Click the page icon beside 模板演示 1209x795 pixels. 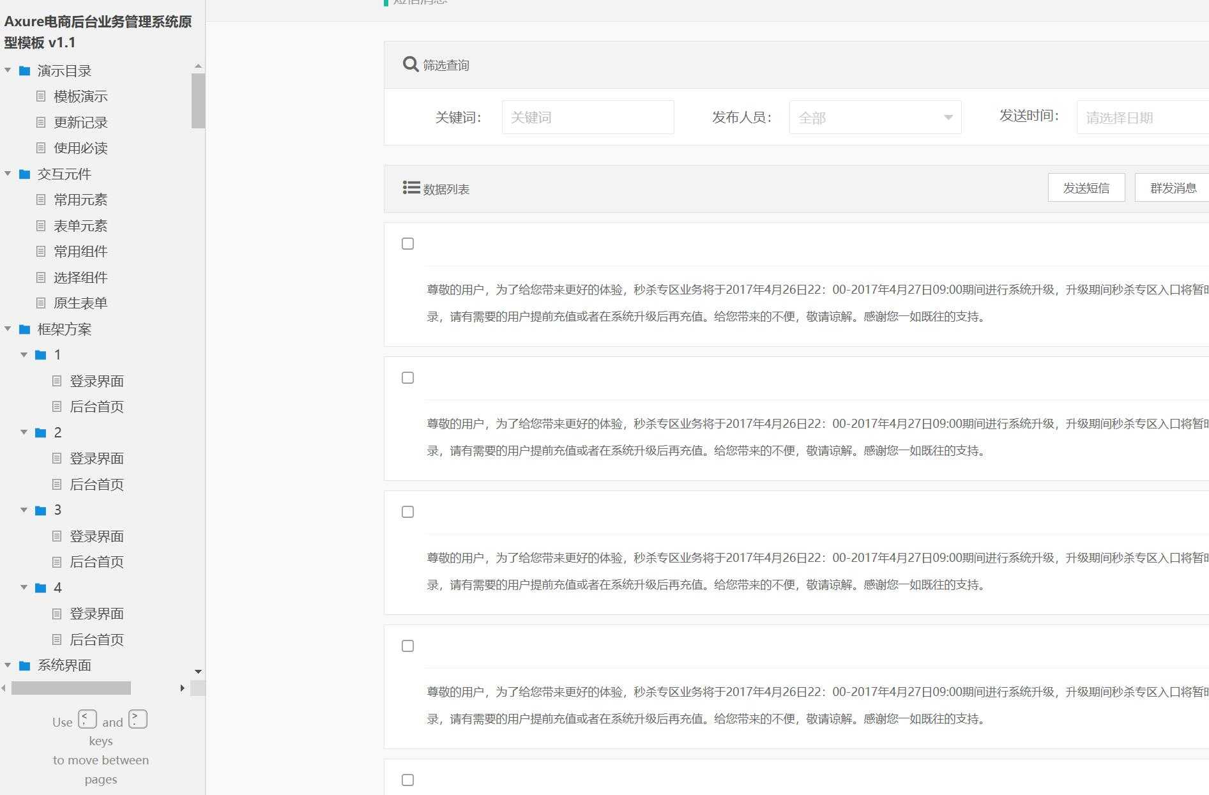click(42, 96)
